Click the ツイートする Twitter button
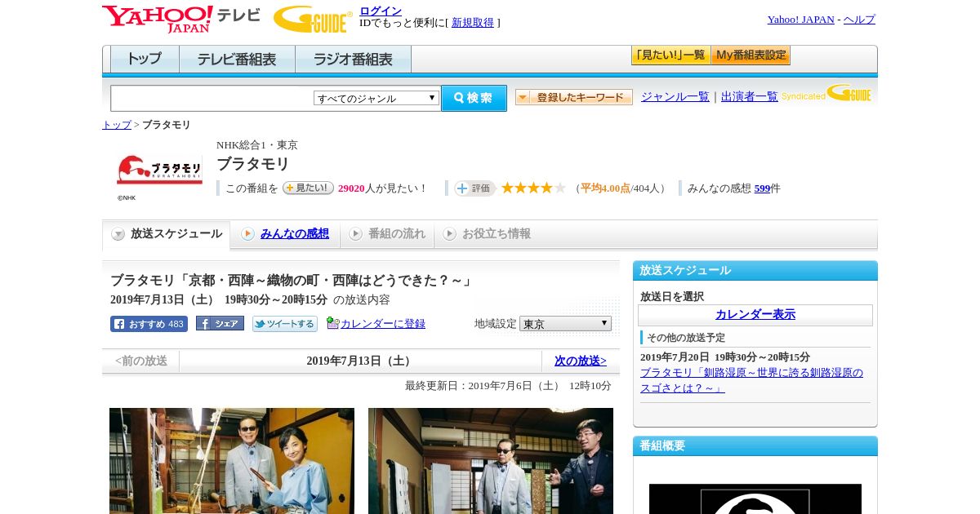The height and width of the screenshot is (514, 980). 285,324
